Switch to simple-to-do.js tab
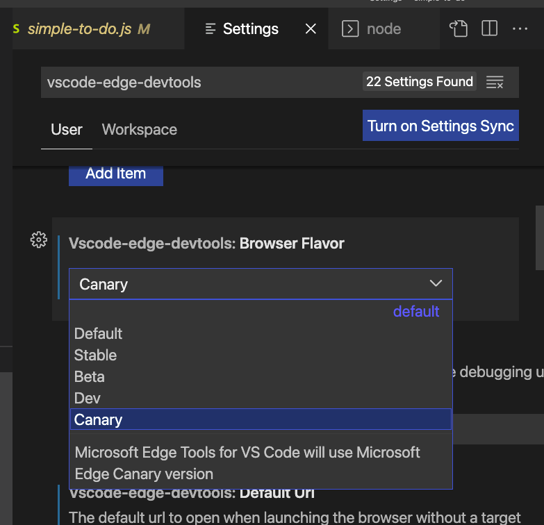 tap(98, 28)
